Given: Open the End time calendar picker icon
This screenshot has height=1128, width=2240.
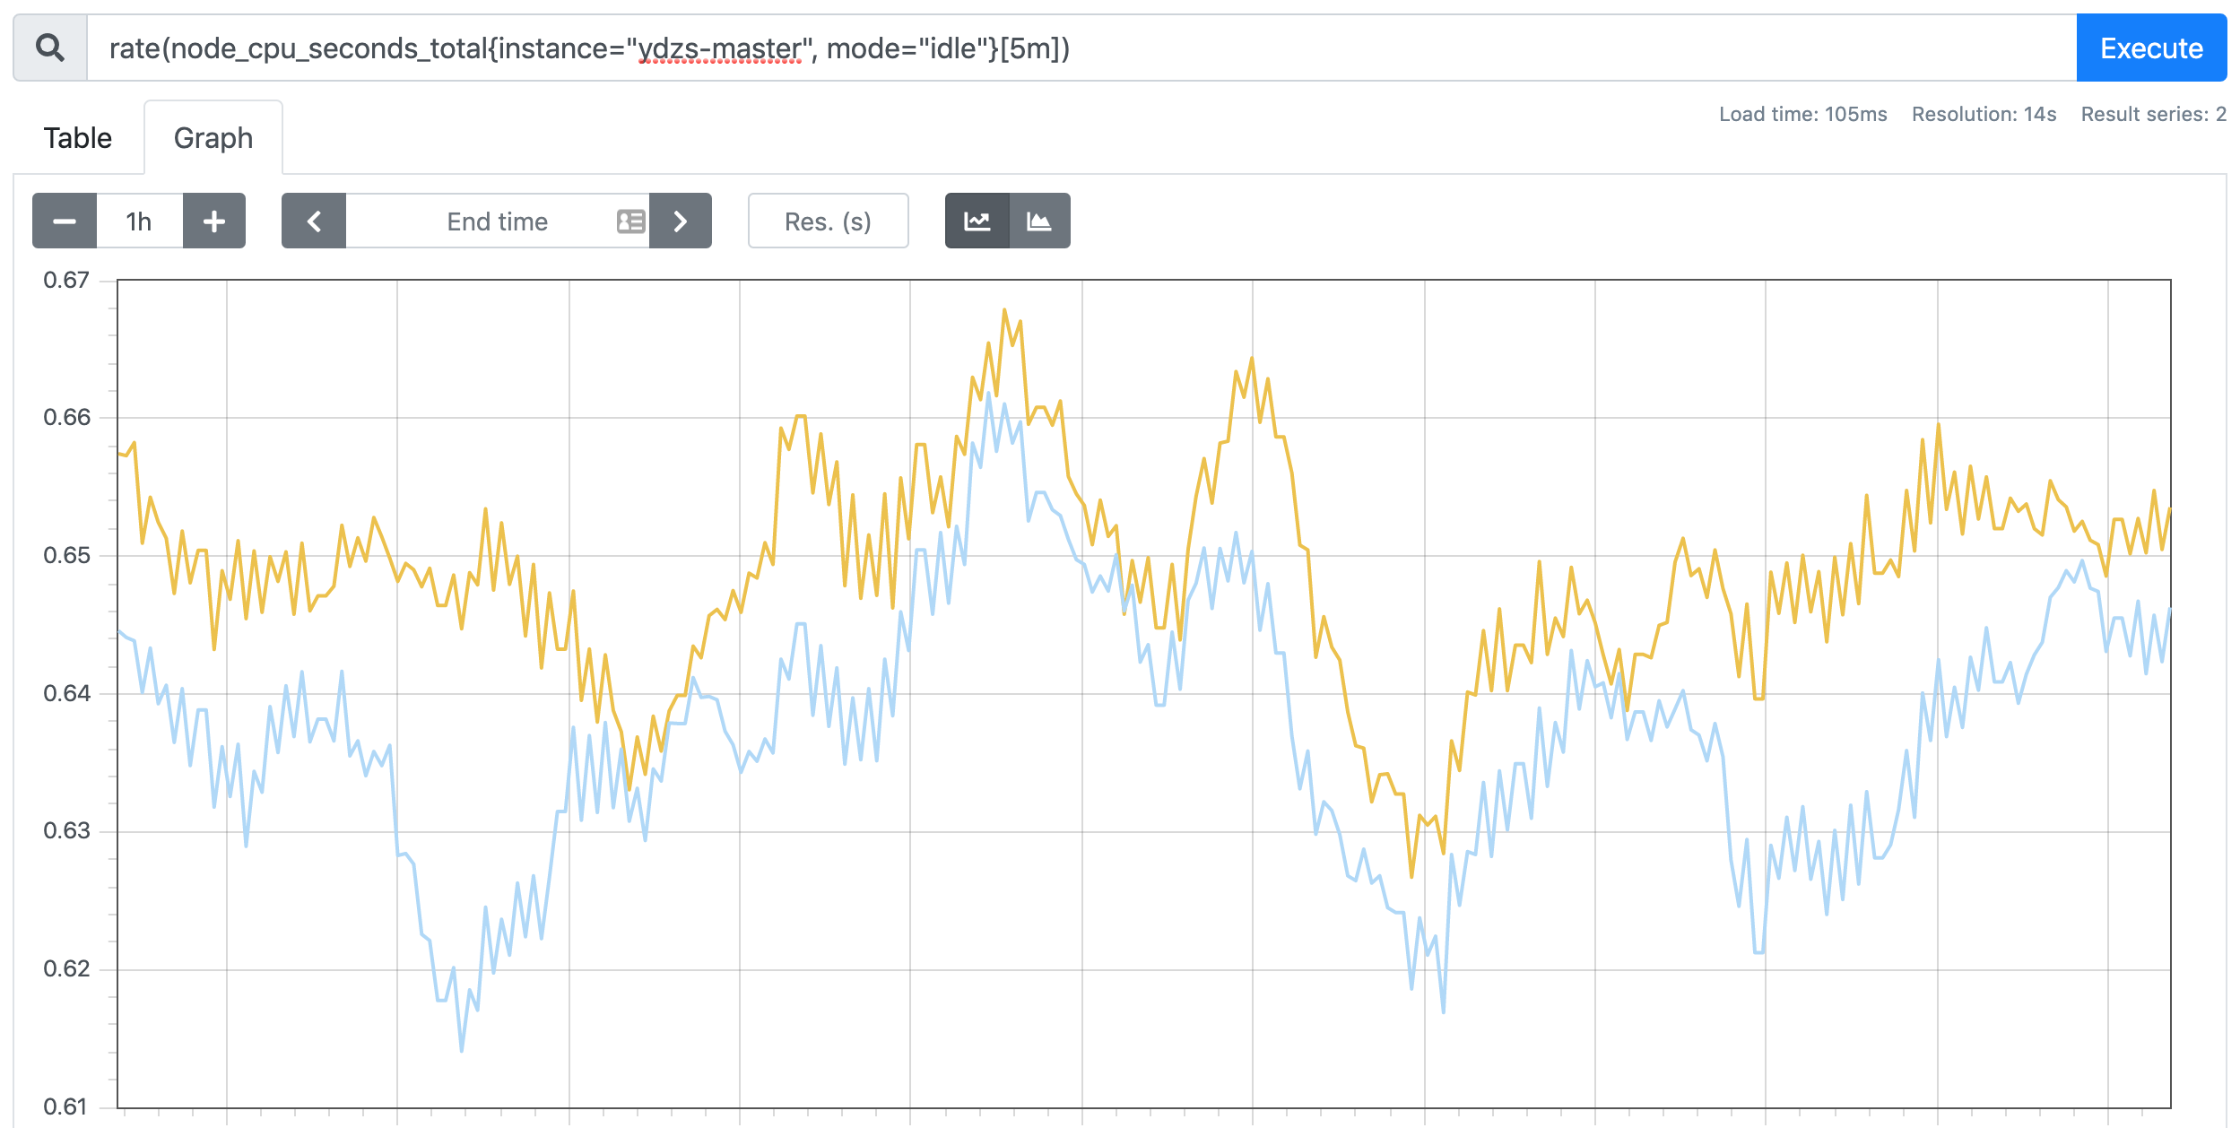Looking at the screenshot, I should point(630,221).
